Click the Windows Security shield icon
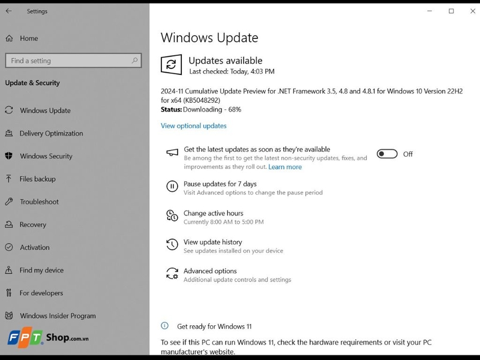Viewport: 480px width, 360px height. pos(9,156)
